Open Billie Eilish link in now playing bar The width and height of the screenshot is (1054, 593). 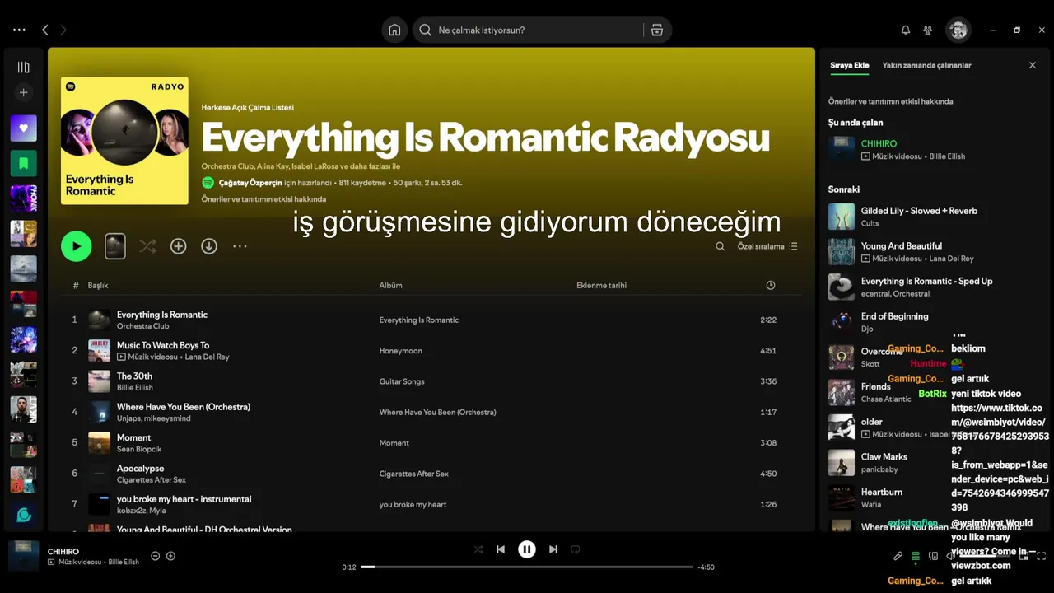[x=124, y=562]
